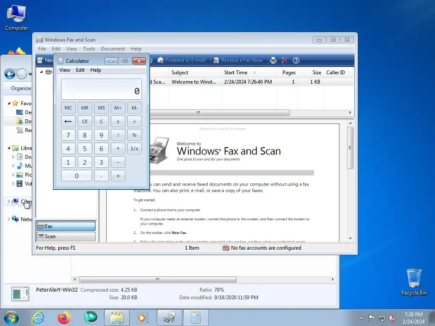Click the calculator MR memory recall key
The height and width of the screenshot is (326, 435).
85,108
